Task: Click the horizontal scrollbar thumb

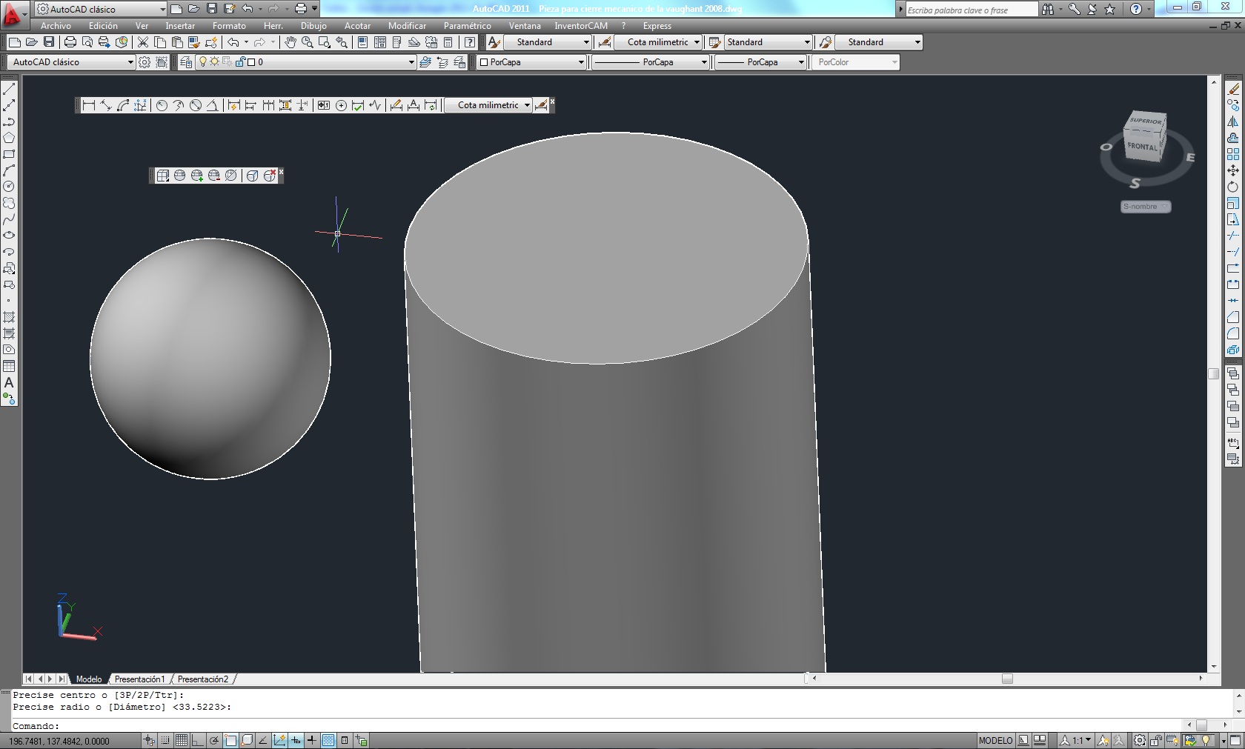Action: tap(1007, 679)
